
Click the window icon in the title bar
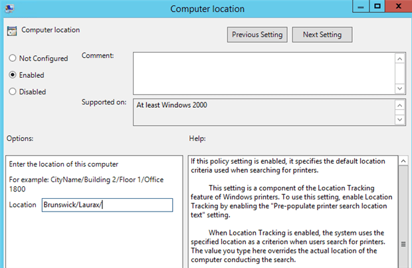click(9, 8)
